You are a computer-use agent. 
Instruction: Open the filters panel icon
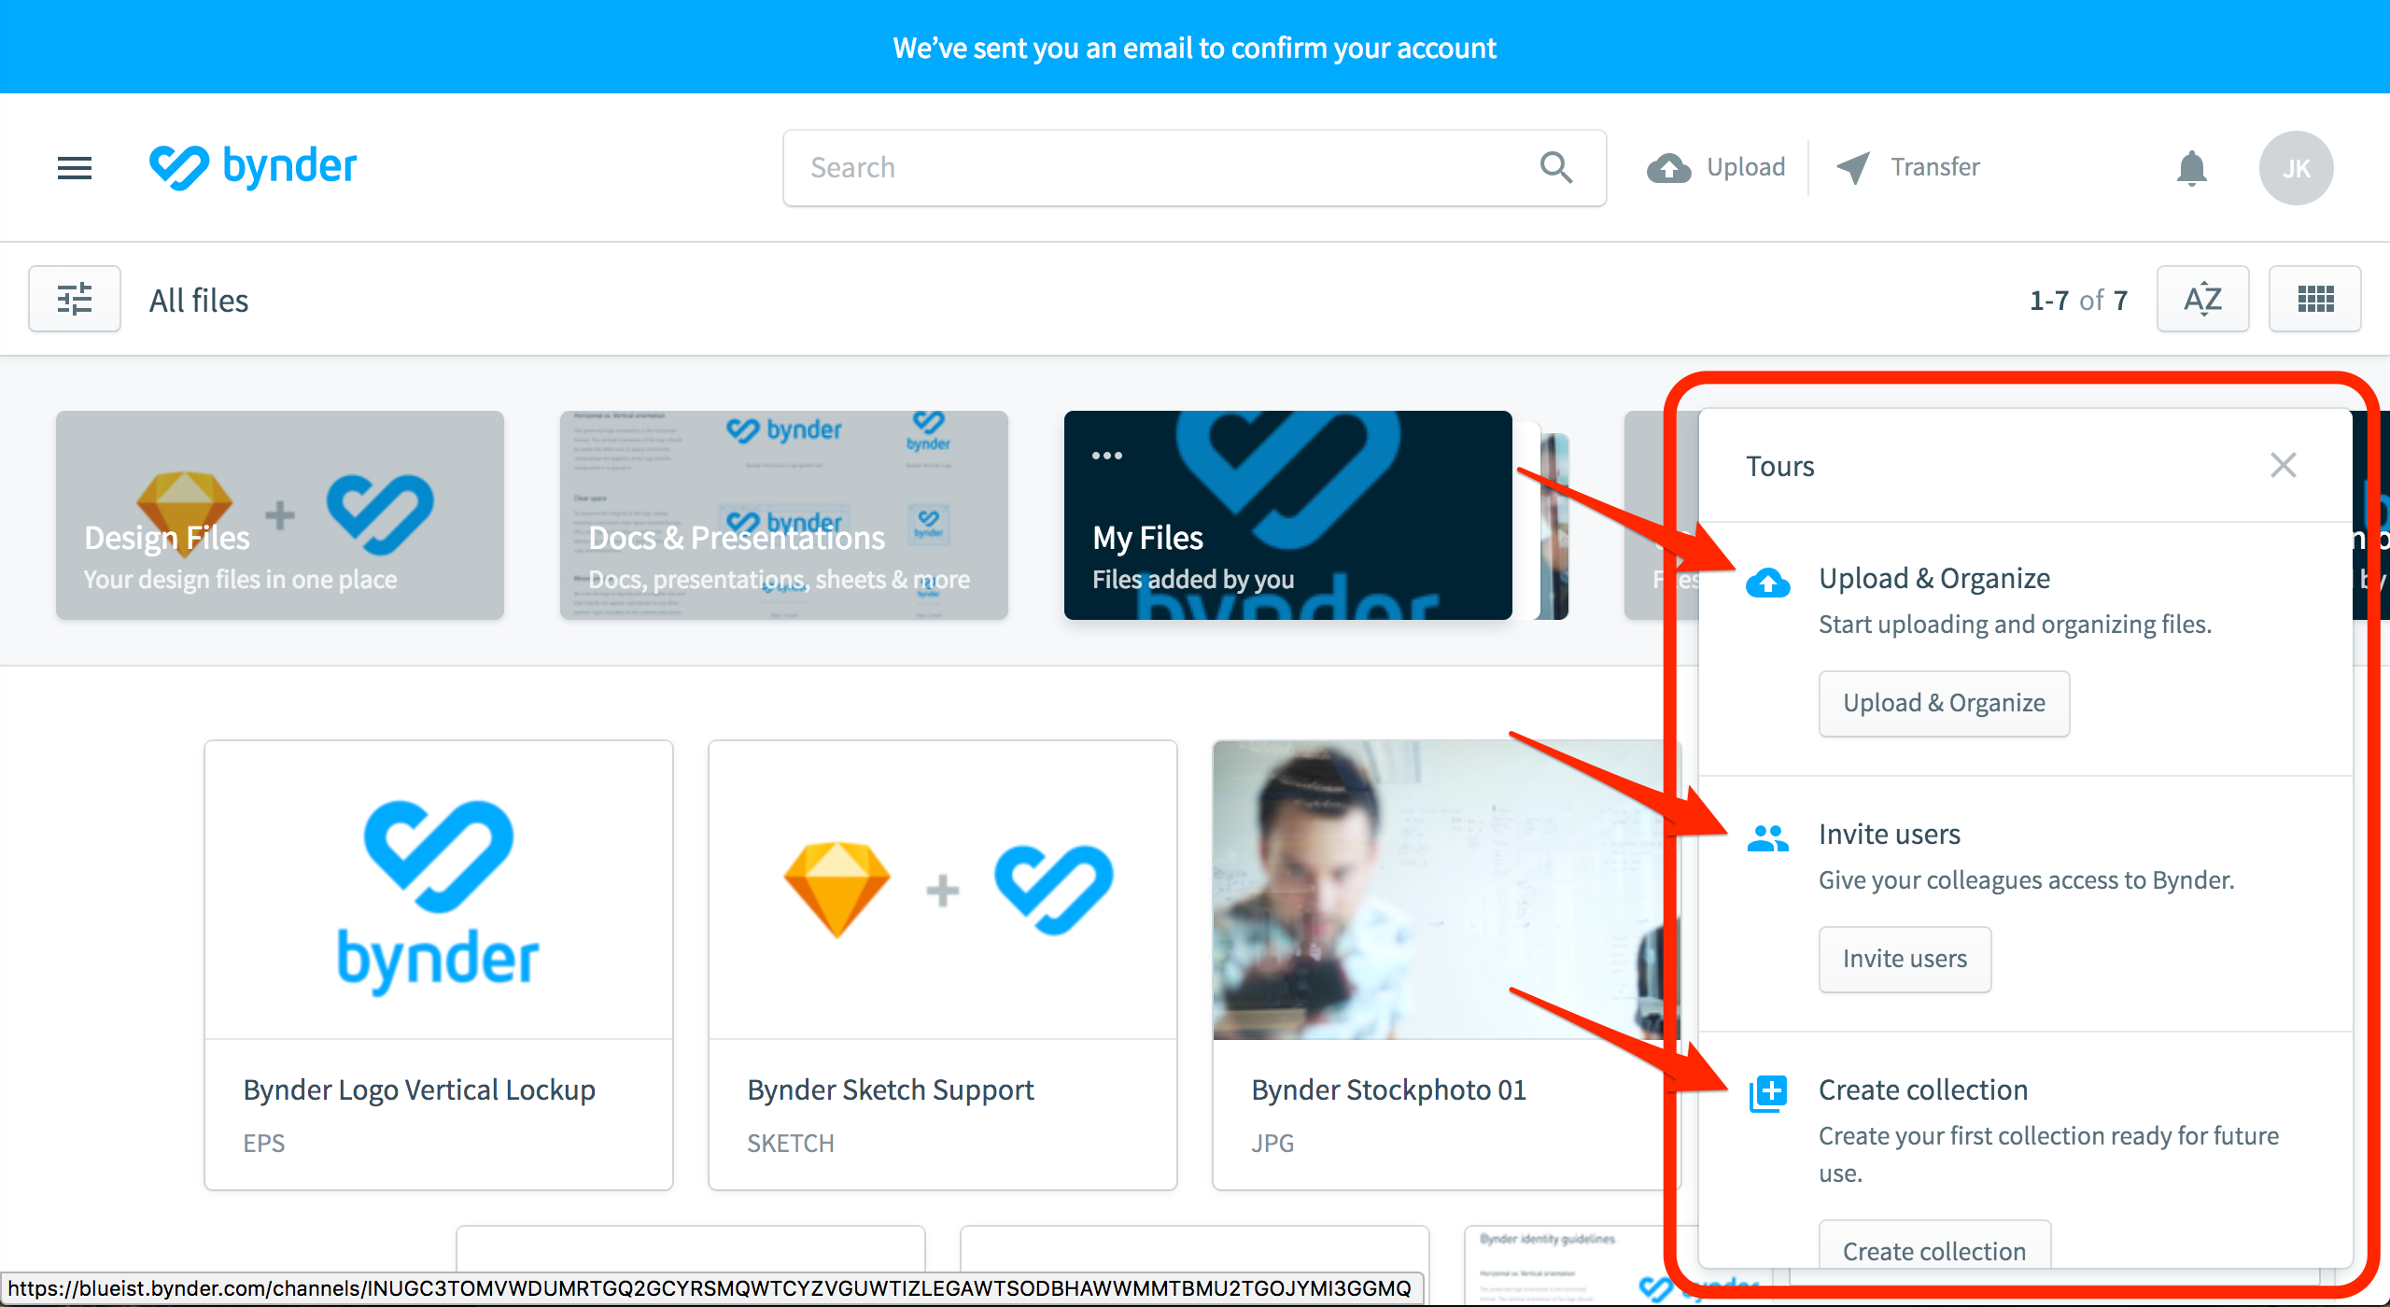coord(75,299)
